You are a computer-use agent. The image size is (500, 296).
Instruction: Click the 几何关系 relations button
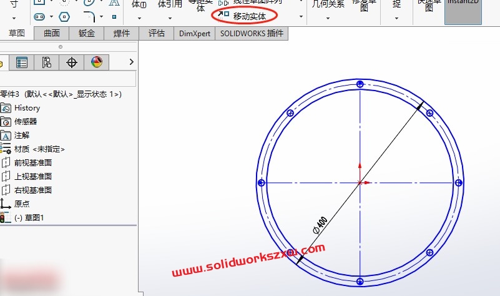[328, 5]
